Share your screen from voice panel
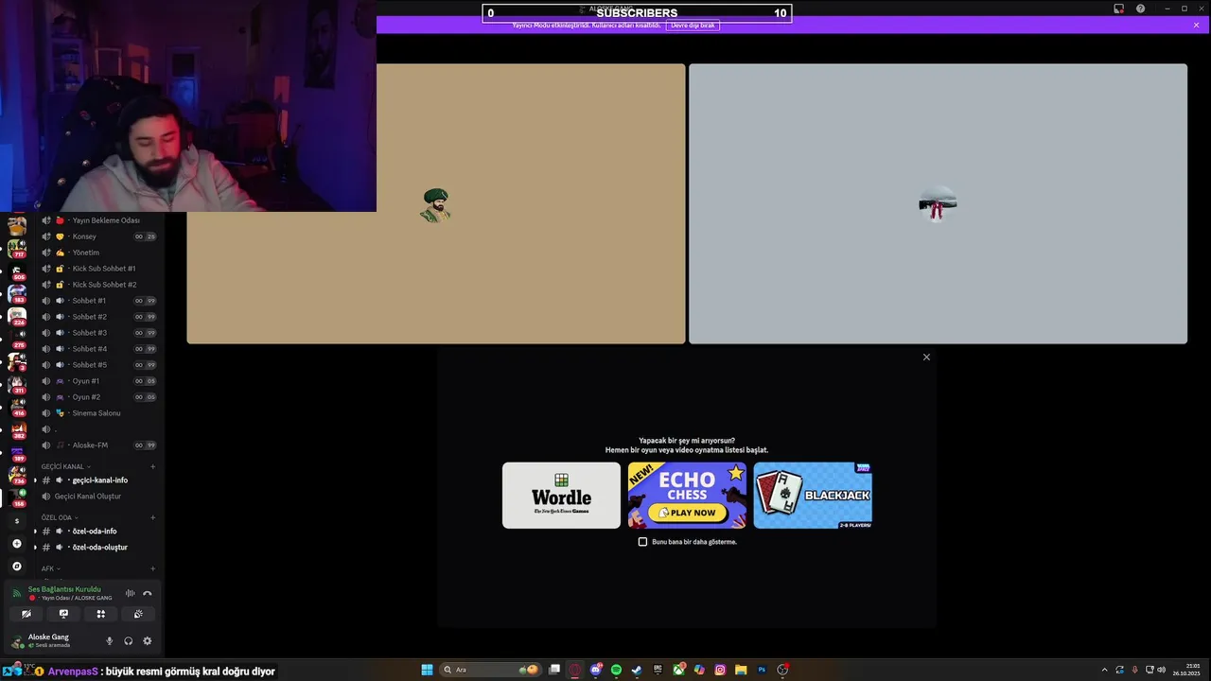The width and height of the screenshot is (1211, 681). point(63,614)
